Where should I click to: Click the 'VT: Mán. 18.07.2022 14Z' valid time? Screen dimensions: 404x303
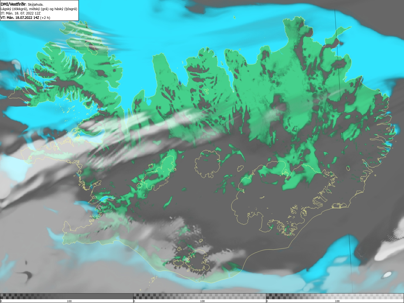click(20, 18)
